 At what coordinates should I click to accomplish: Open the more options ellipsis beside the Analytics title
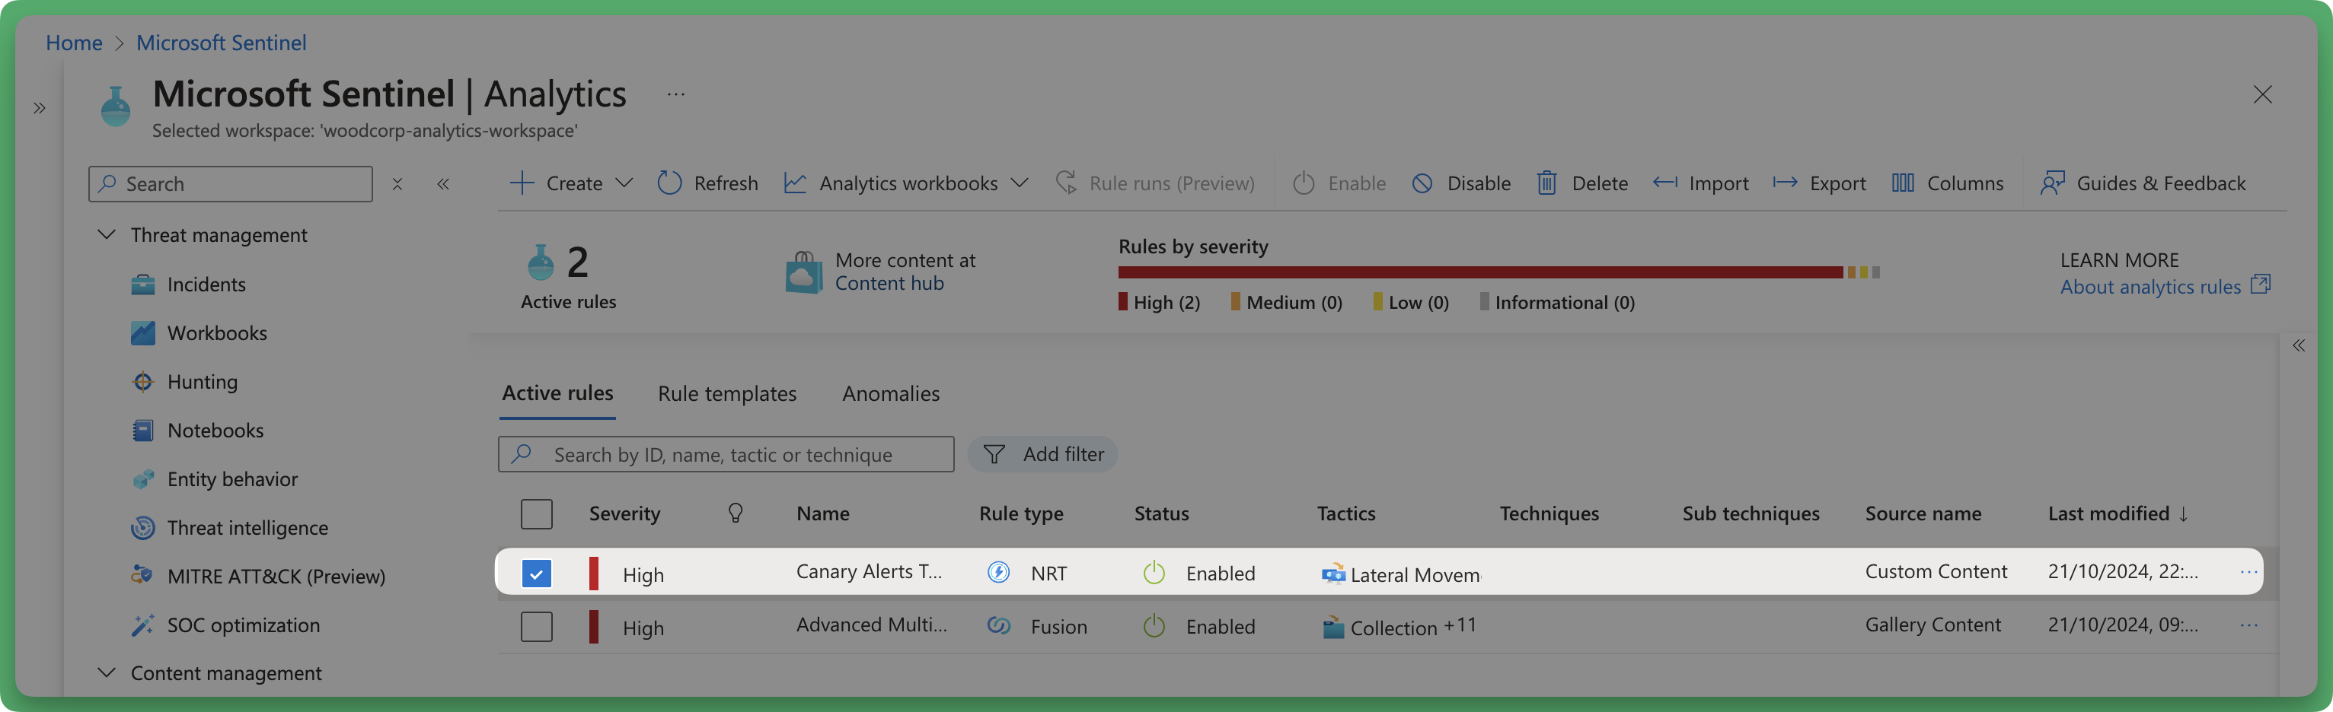pos(675,94)
